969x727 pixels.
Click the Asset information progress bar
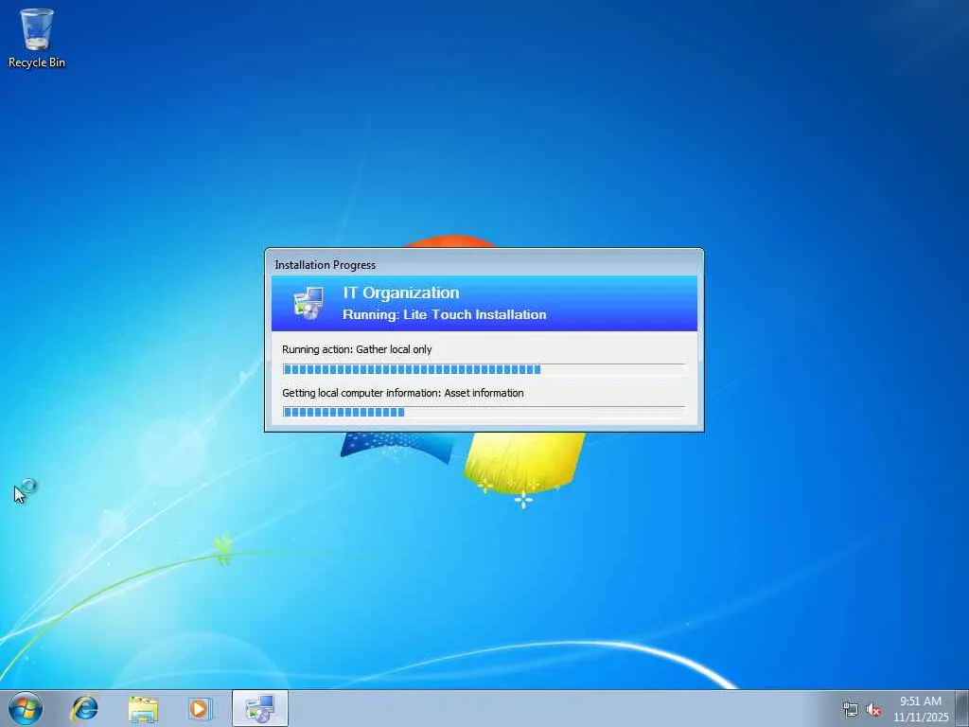click(484, 412)
